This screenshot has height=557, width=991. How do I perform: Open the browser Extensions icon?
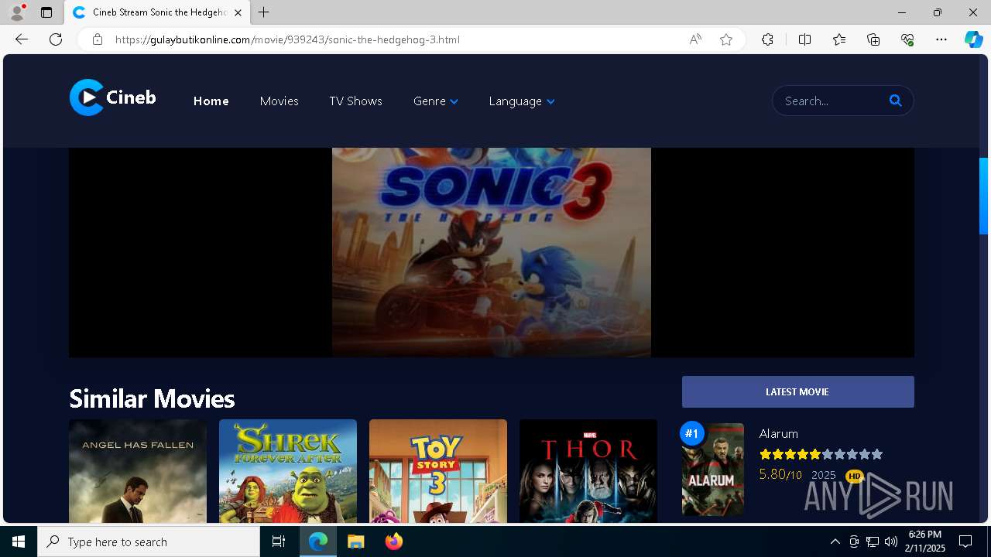click(767, 39)
